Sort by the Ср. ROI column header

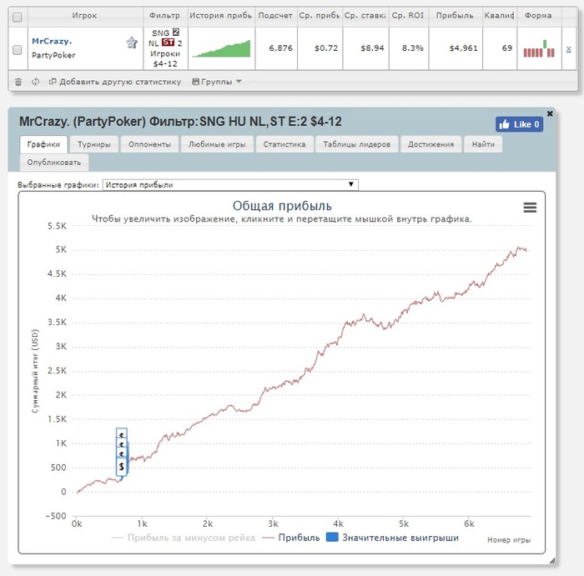pos(408,16)
